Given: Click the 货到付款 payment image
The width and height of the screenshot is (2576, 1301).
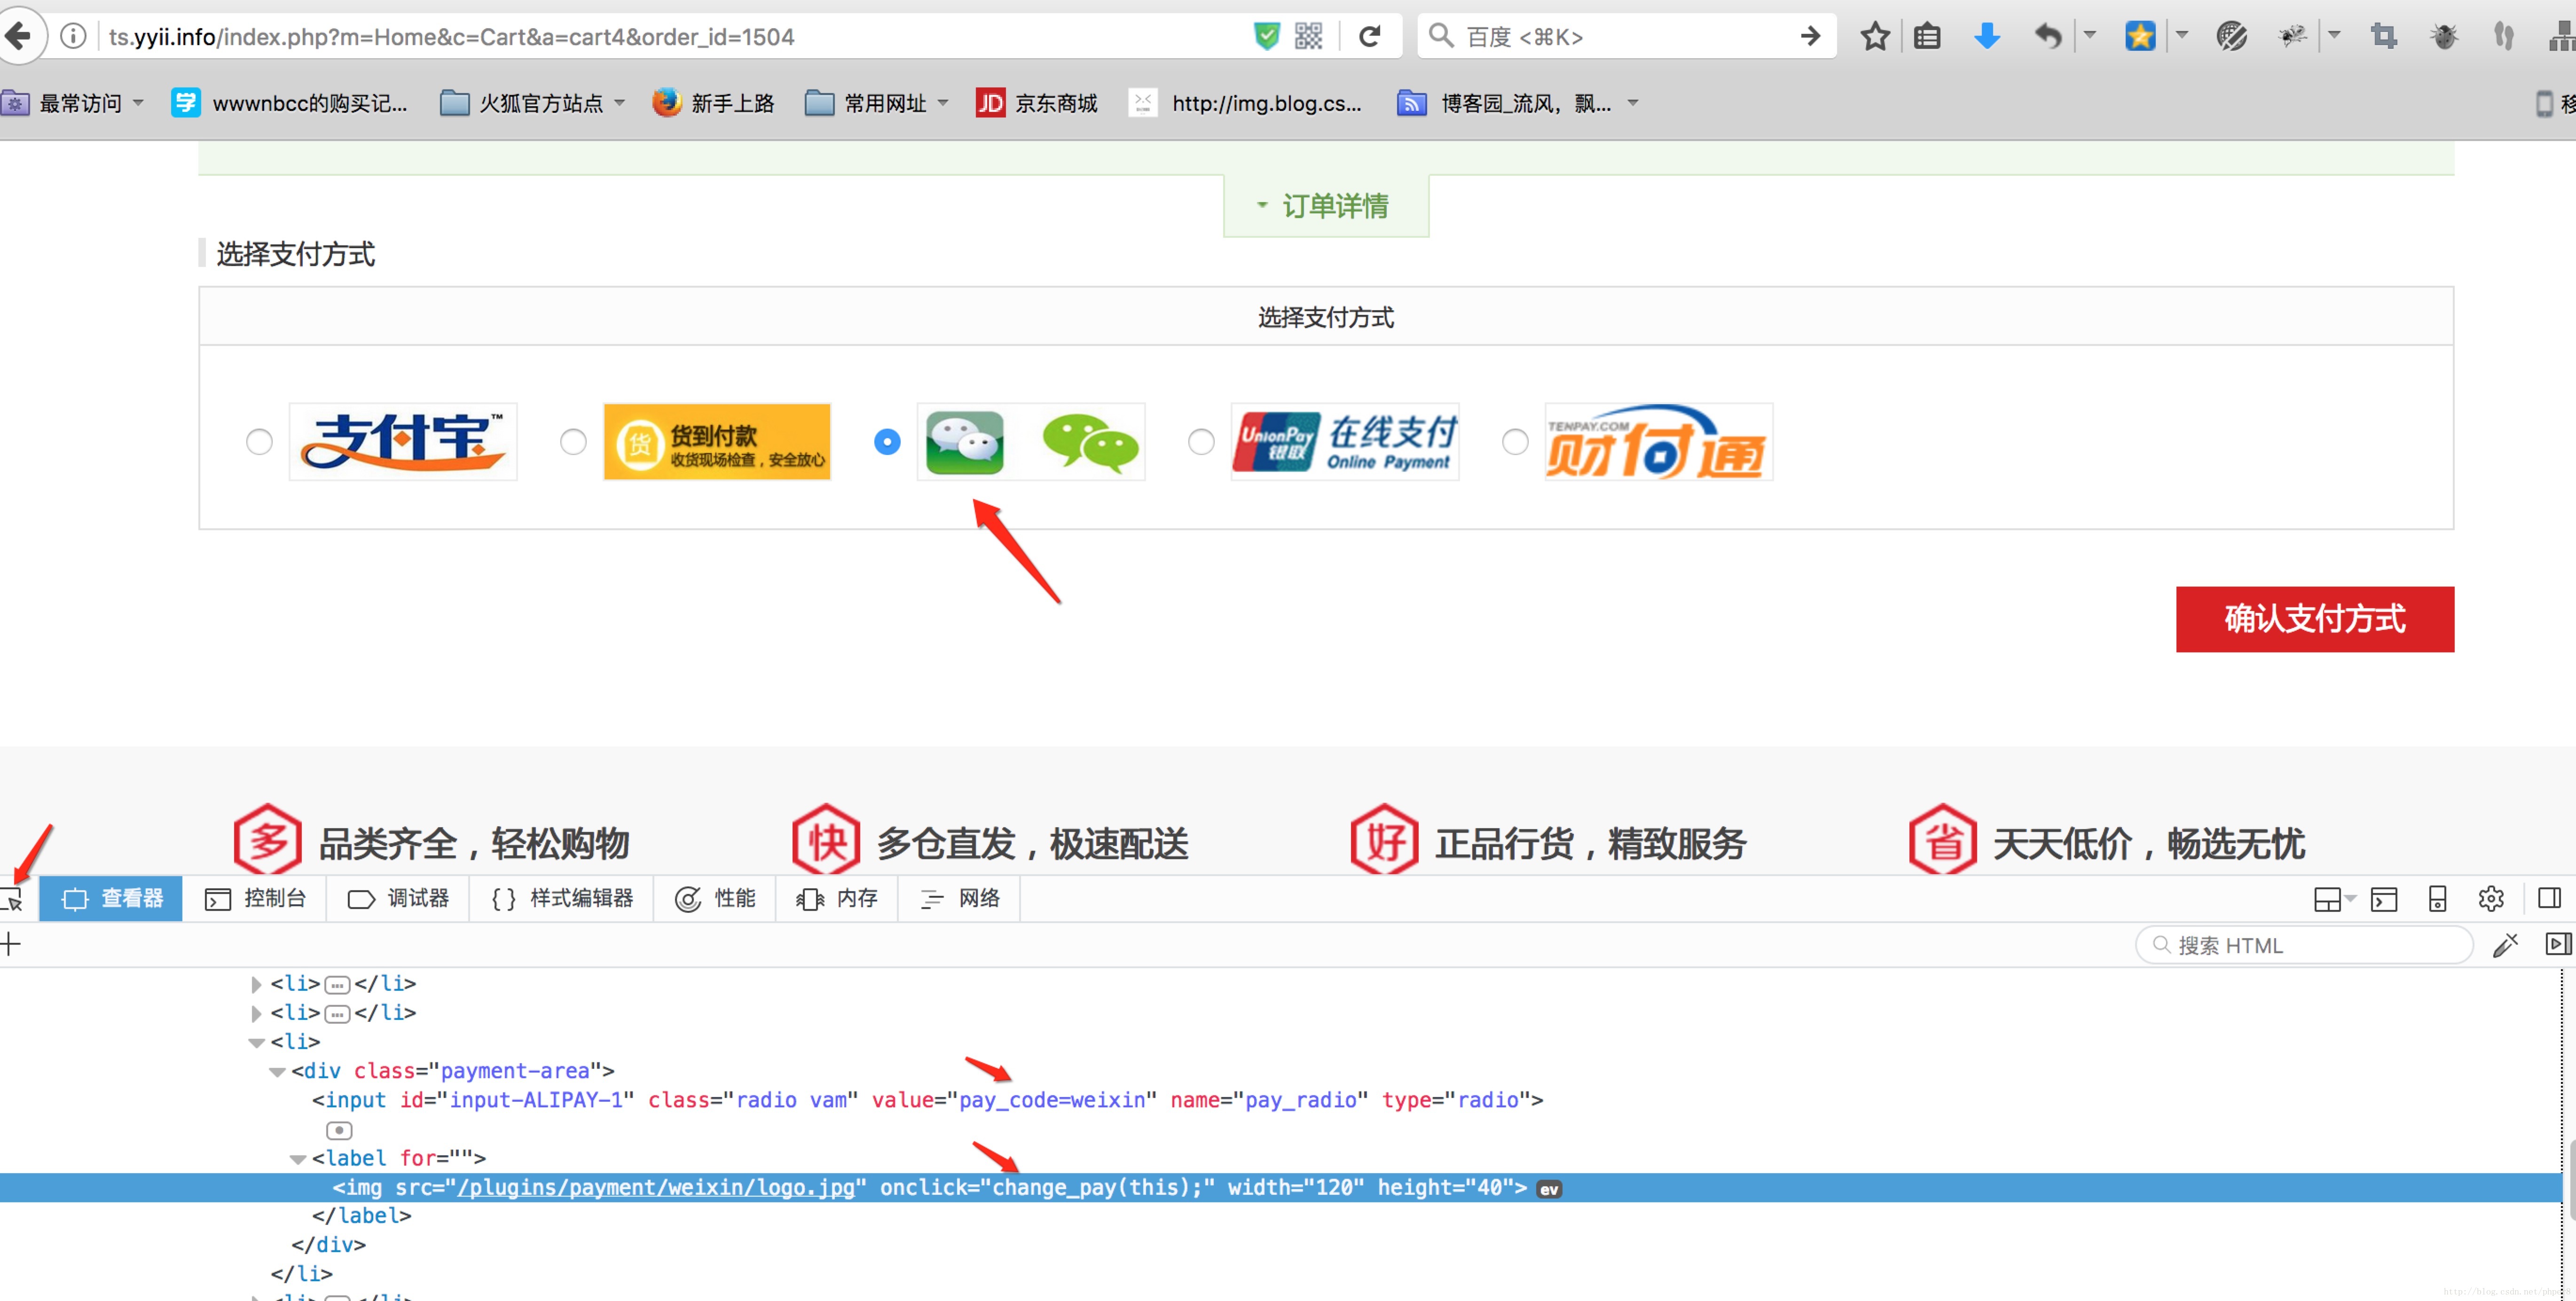Looking at the screenshot, I should coord(717,441).
